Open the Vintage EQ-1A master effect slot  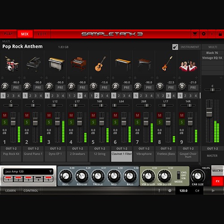(x=212, y=58)
